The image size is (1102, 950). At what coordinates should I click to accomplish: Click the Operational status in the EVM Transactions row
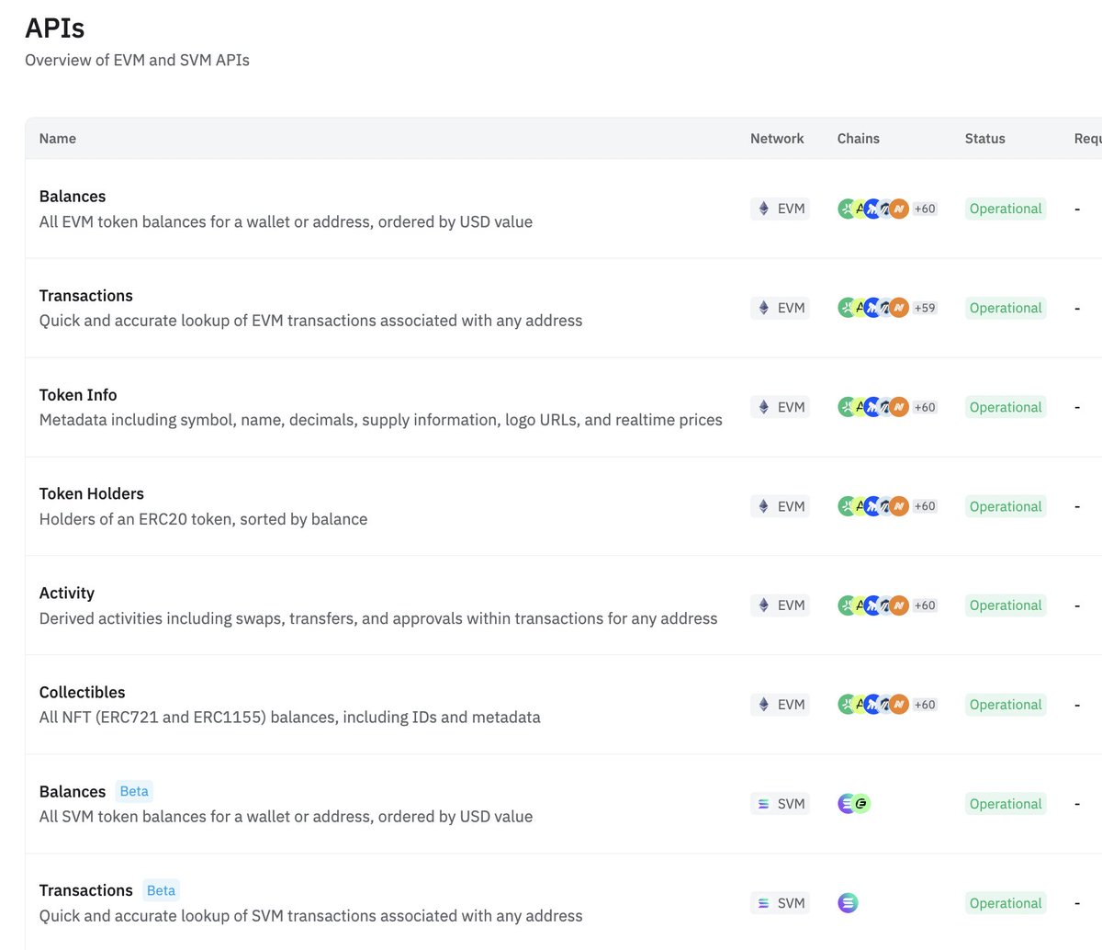tap(1006, 308)
